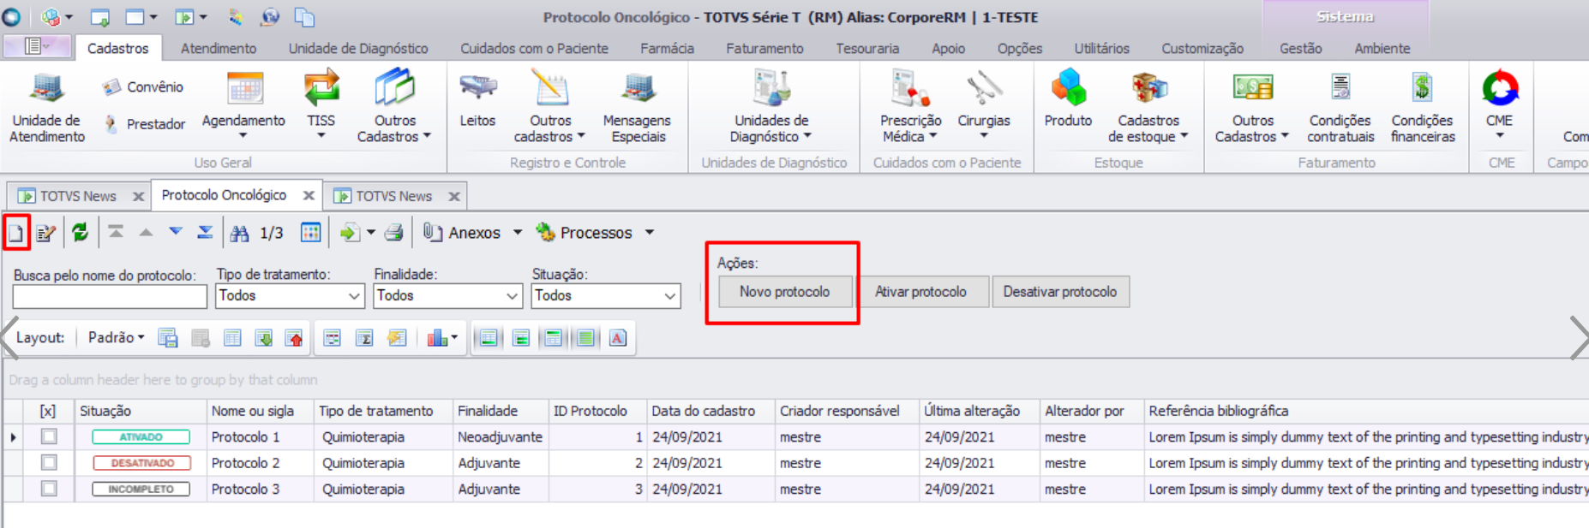Expand the Anexos dropdown arrow

tap(518, 232)
